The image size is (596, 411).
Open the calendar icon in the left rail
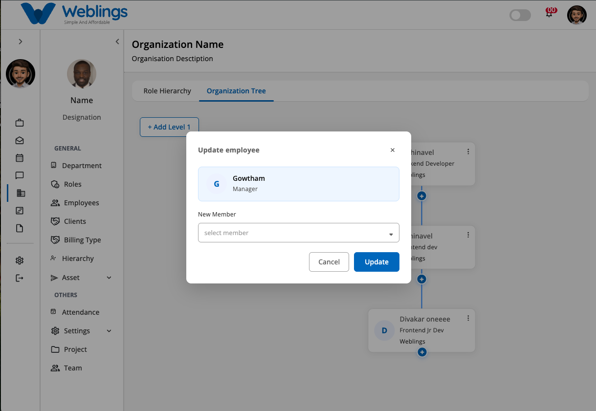(20, 158)
